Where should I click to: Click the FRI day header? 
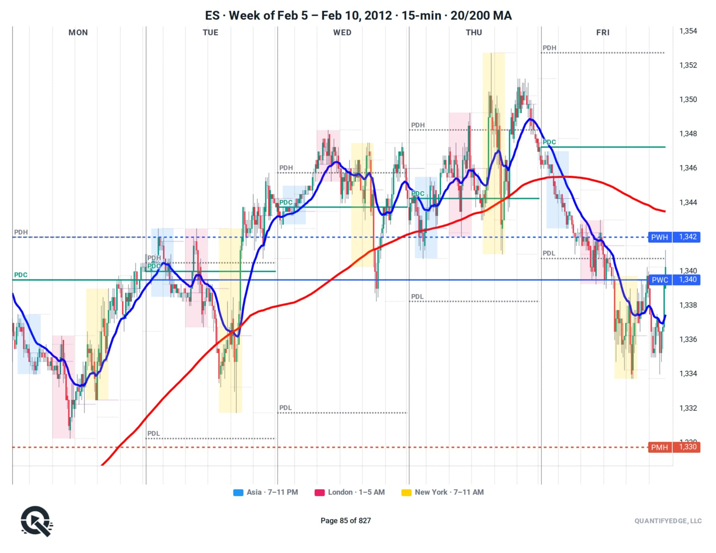click(x=603, y=32)
